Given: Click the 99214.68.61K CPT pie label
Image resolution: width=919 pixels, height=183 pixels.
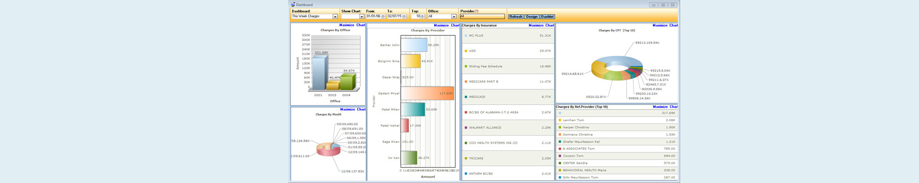Looking at the screenshot, I should pos(573,74).
